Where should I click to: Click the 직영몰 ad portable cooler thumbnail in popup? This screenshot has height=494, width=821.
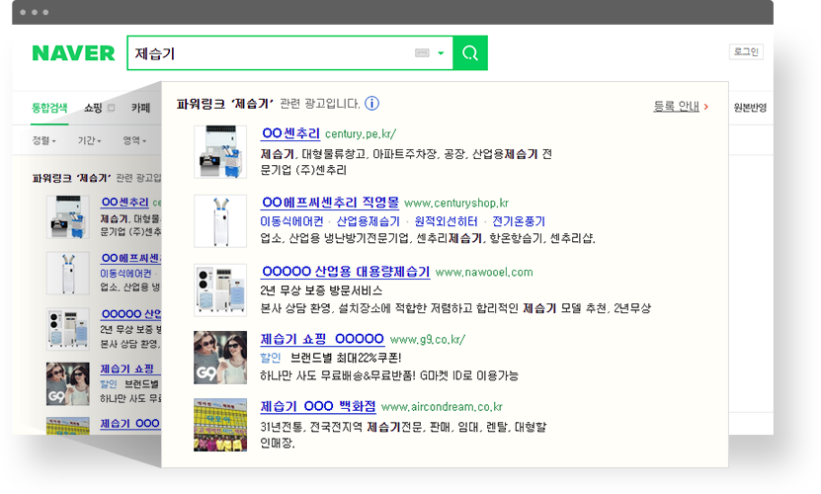pyautogui.click(x=220, y=220)
